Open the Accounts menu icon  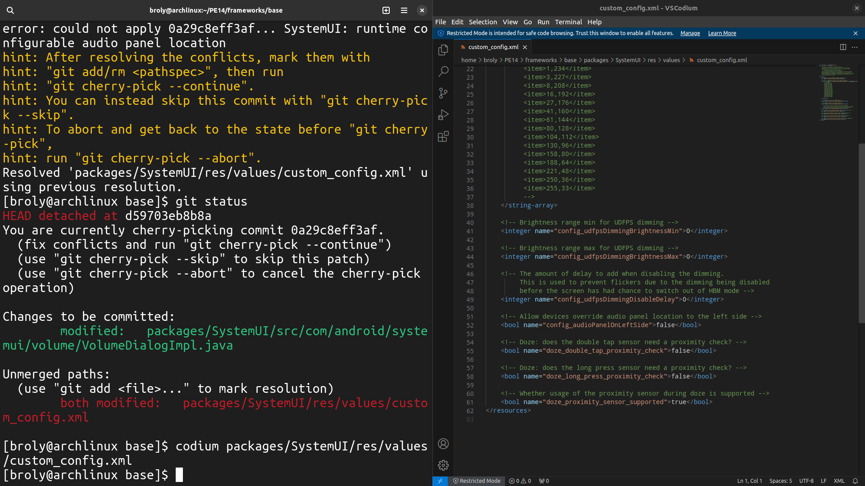(443, 444)
